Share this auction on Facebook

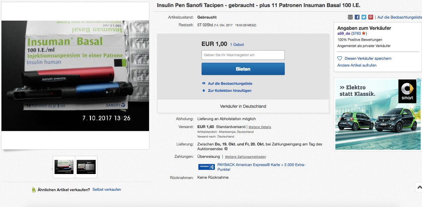(357, 17)
